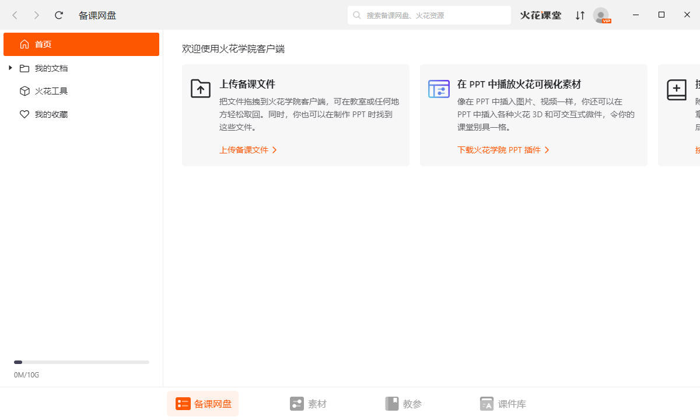700x420 pixels.
Task: Open 我的收藏 favorites in sidebar
Action: click(x=51, y=114)
